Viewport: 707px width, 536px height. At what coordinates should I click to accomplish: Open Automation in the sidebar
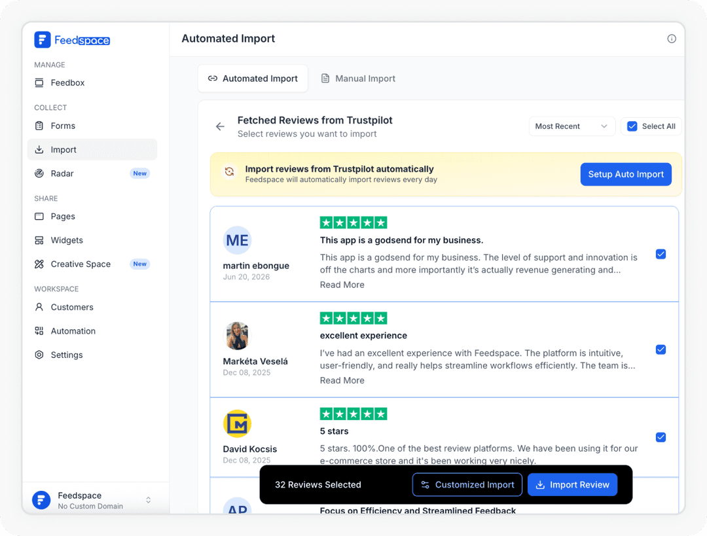coord(92,331)
